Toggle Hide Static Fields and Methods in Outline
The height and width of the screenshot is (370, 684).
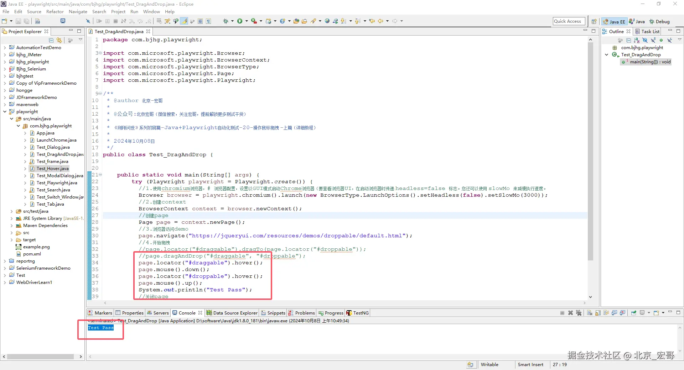[x=653, y=40]
